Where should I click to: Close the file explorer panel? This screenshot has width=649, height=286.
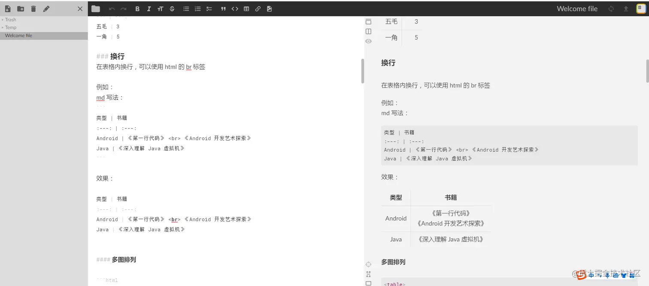(x=80, y=9)
